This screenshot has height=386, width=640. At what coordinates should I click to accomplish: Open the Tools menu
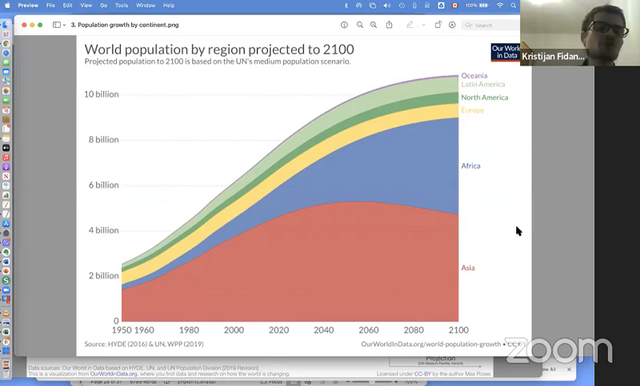click(121, 6)
